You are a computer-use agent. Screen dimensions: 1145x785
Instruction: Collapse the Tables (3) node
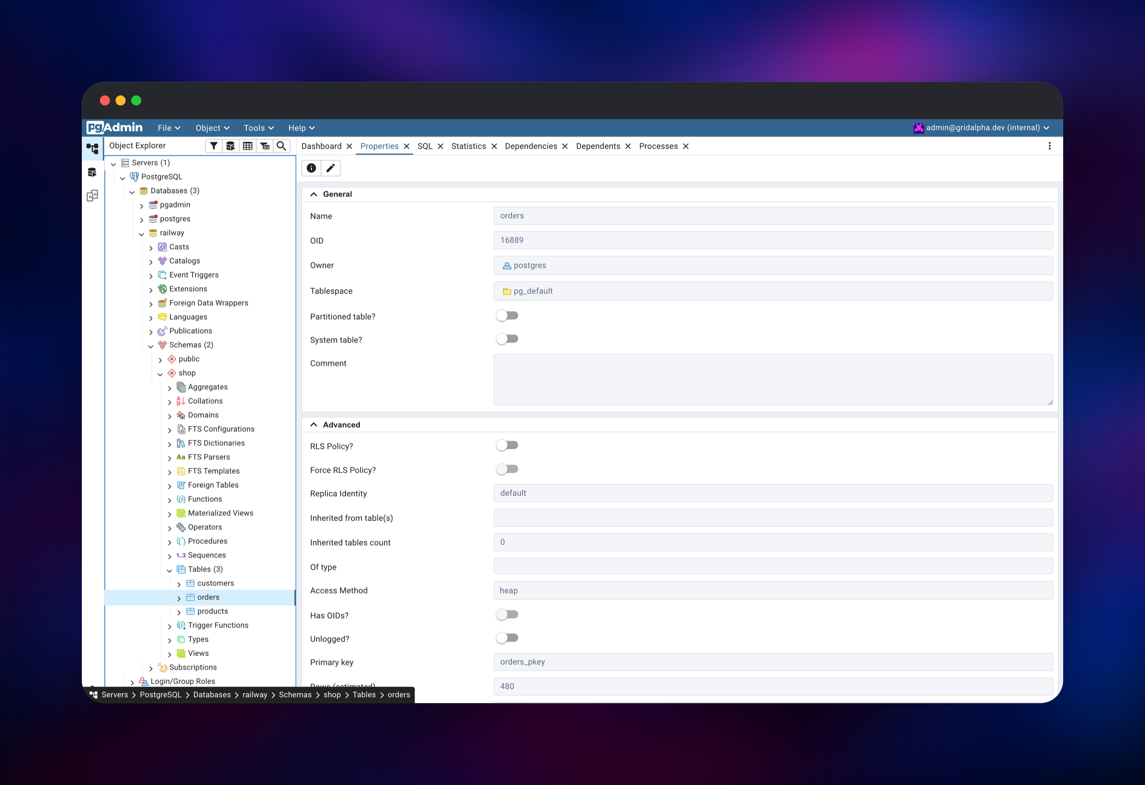click(170, 570)
